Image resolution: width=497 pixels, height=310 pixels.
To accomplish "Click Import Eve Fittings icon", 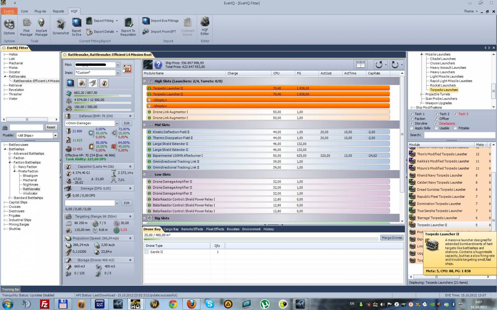I will (x=146, y=21).
